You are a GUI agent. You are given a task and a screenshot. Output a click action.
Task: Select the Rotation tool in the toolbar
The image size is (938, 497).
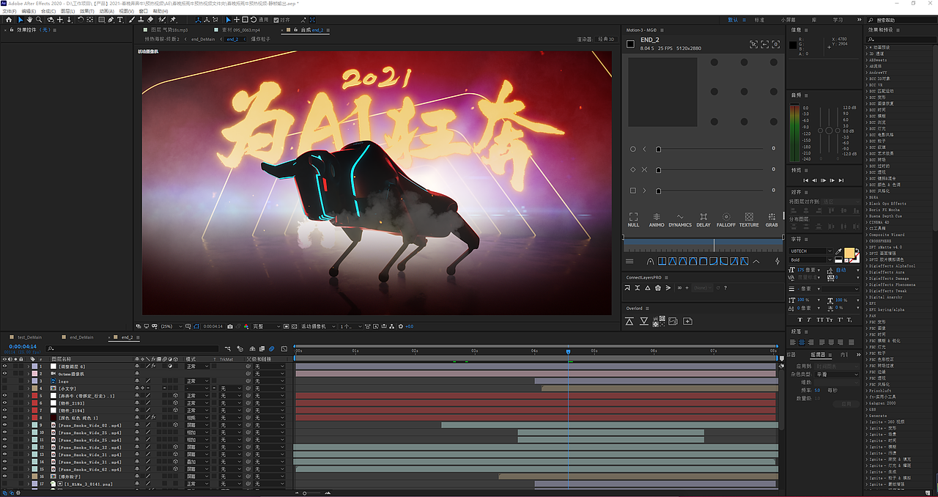coord(81,20)
